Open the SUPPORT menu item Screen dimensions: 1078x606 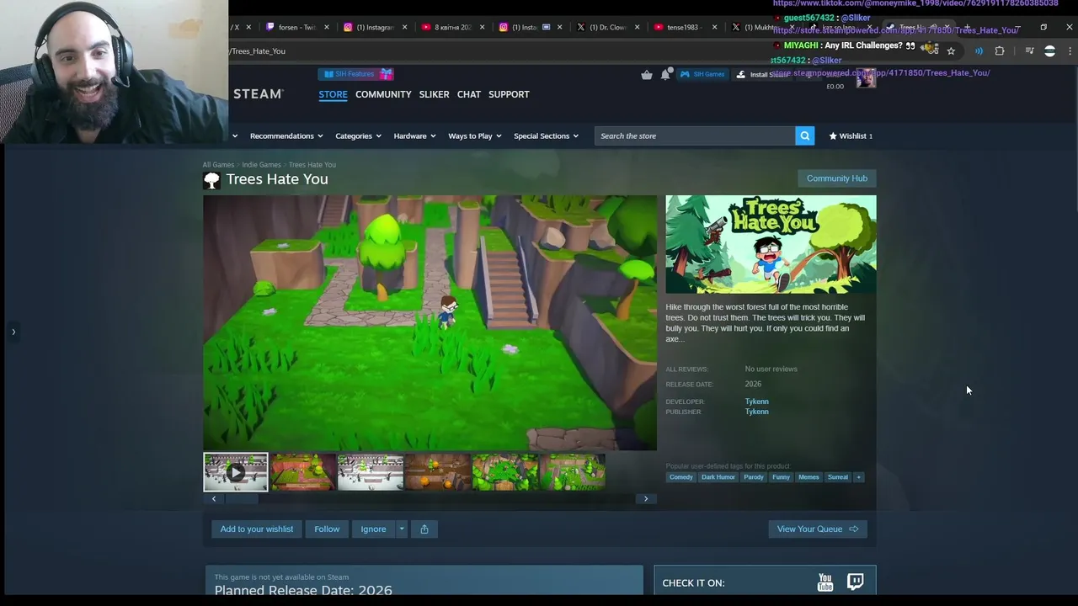tap(509, 94)
